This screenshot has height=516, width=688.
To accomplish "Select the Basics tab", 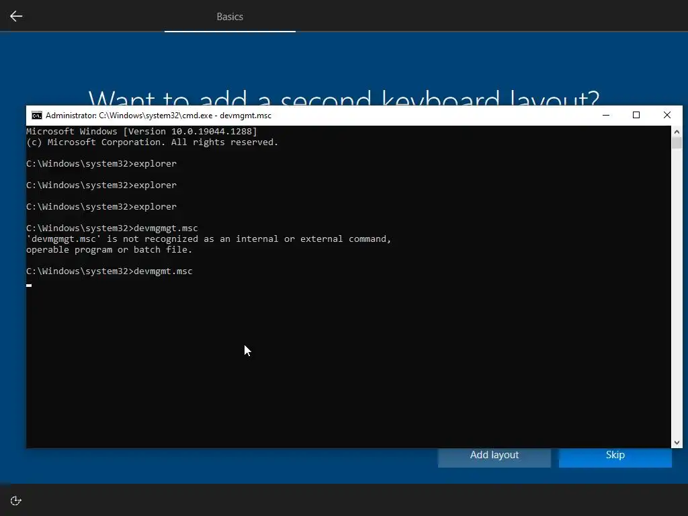I will click(230, 16).
